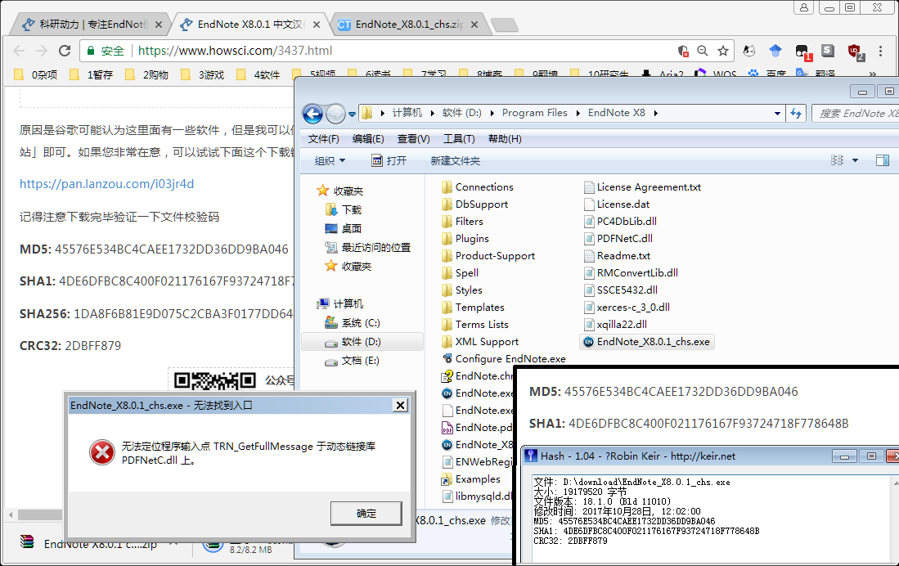The height and width of the screenshot is (566, 899).
Task: Expand bookmarks overflow chevron
Action: [x=872, y=74]
